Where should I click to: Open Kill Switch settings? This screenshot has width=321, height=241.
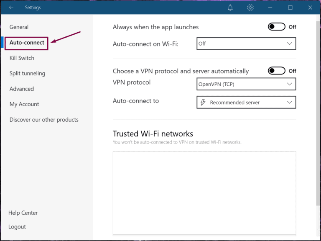(22, 58)
